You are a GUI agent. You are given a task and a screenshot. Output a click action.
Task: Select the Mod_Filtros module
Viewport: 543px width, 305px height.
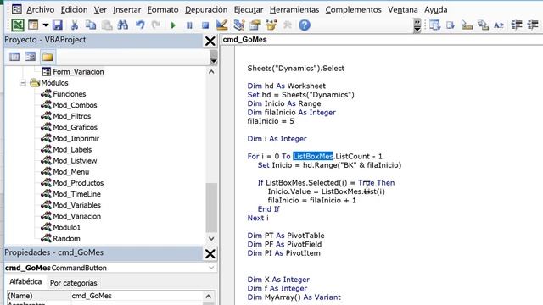click(x=71, y=116)
